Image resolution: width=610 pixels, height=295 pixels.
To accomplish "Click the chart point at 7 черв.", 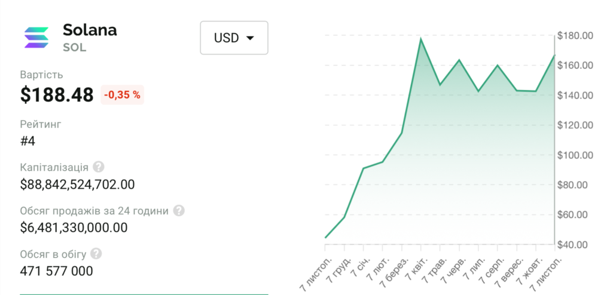I will point(459,60).
